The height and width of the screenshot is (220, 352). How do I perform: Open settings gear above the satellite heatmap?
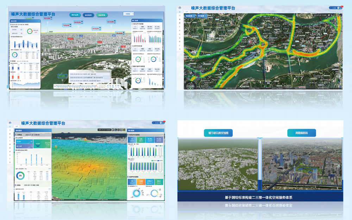(x=338, y=7)
